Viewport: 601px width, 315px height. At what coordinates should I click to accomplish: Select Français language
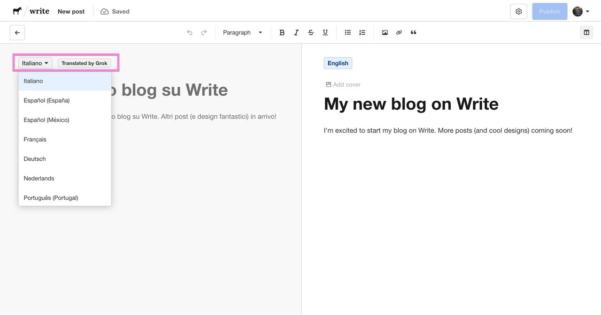[x=65, y=139]
